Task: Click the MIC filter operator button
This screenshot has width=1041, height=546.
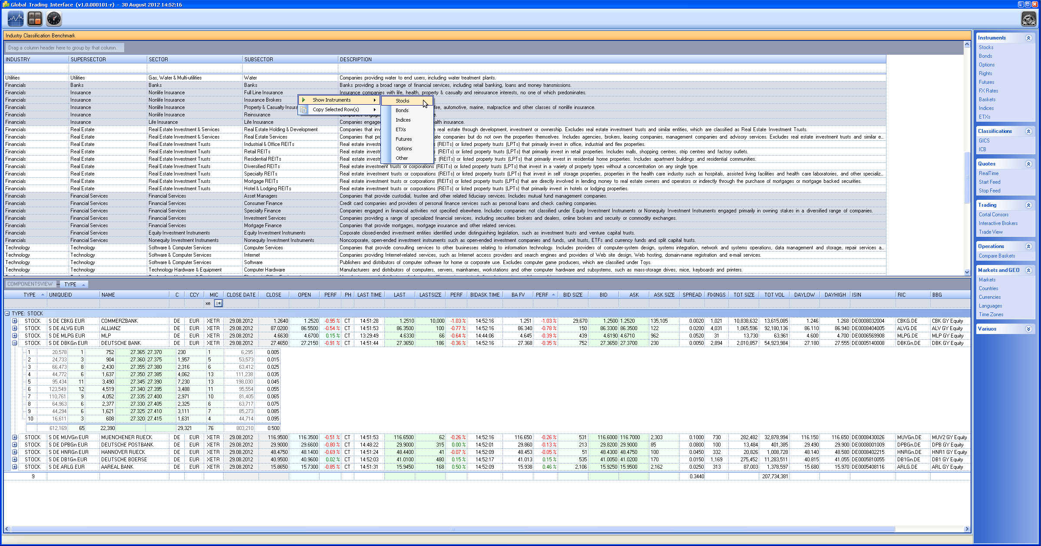Action: tap(218, 303)
